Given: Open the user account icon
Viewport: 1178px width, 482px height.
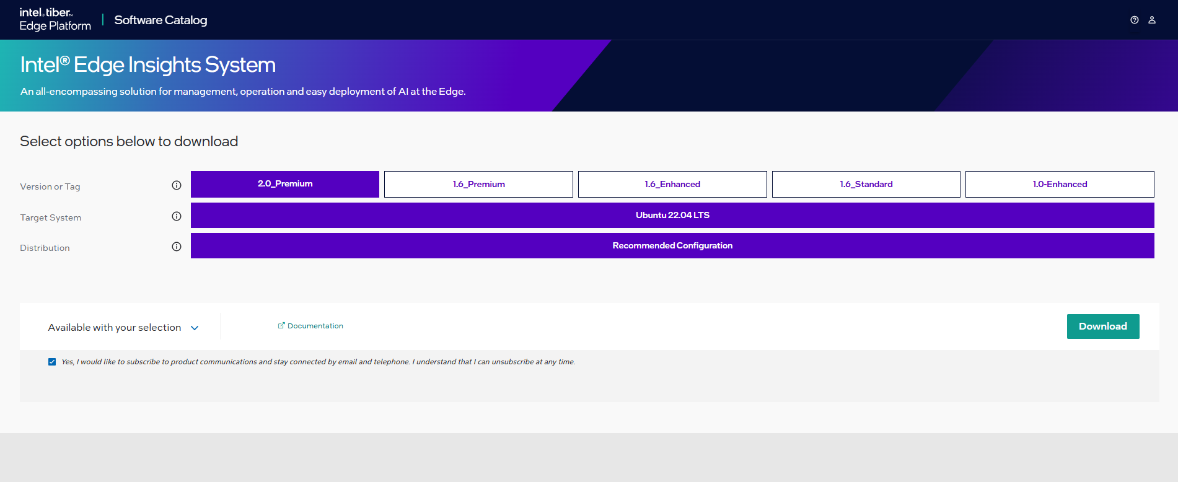Looking at the screenshot, I should pyautogui.click(x=1152, y=20).
